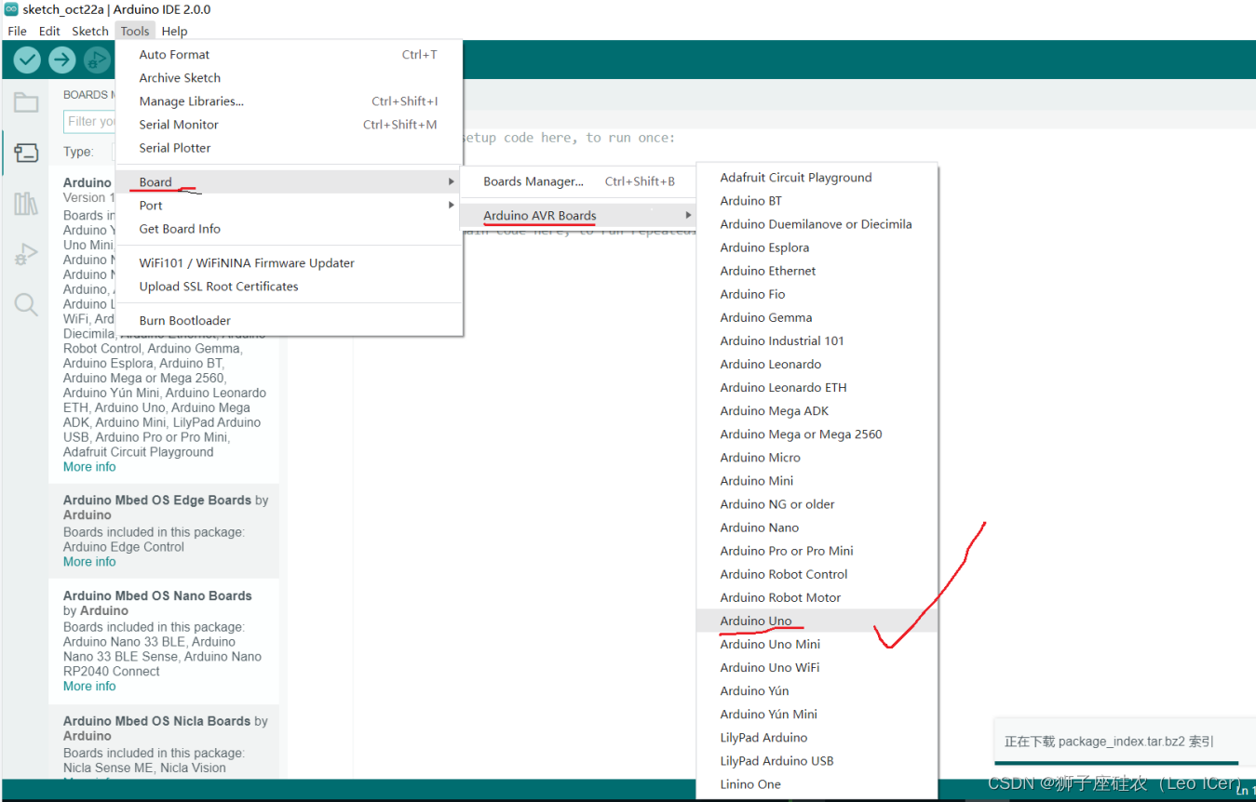Screen dimensions: 1256x802
Task: Open Serial Monitor from Tools menu
Action: tap(289, 125)
